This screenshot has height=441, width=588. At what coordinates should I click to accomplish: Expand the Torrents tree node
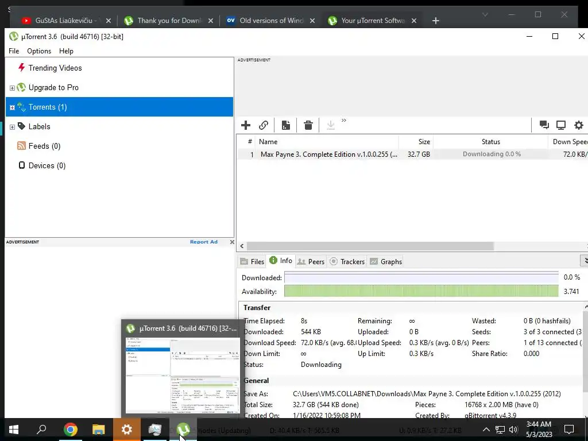coord(12,107)
